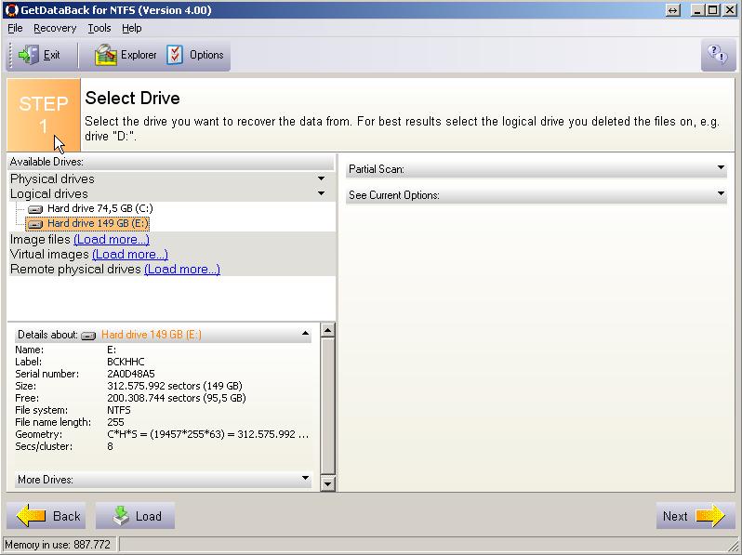Collapse the Logical drives section

[322, 193]
